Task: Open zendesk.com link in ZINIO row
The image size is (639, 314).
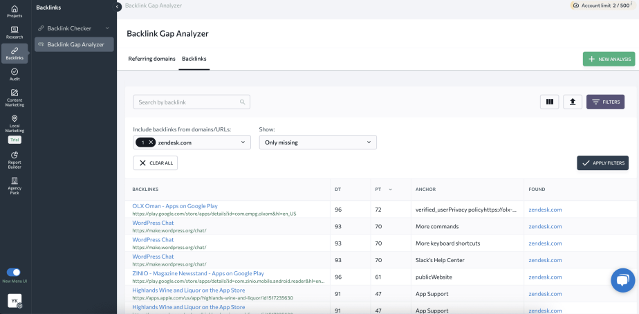Action: coord(545,277)
